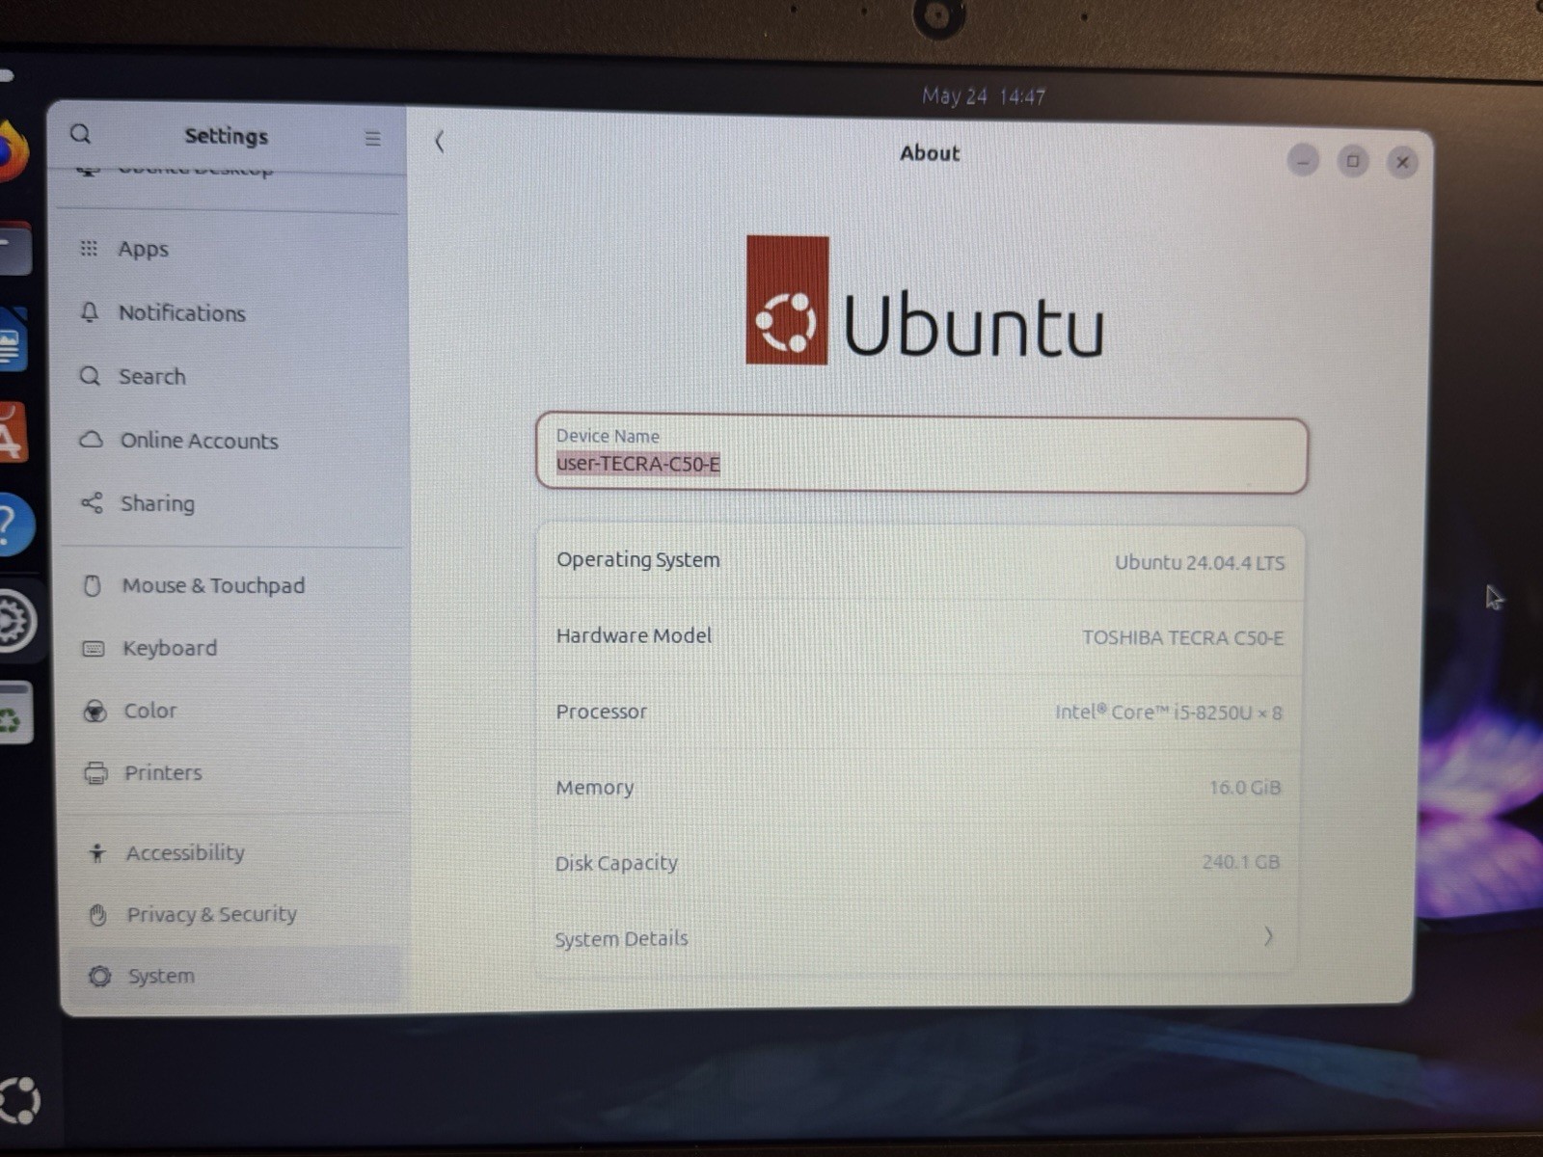Click the cloud icon beside Online Accounts
1543x1157 pixels.
coord(91,440)
